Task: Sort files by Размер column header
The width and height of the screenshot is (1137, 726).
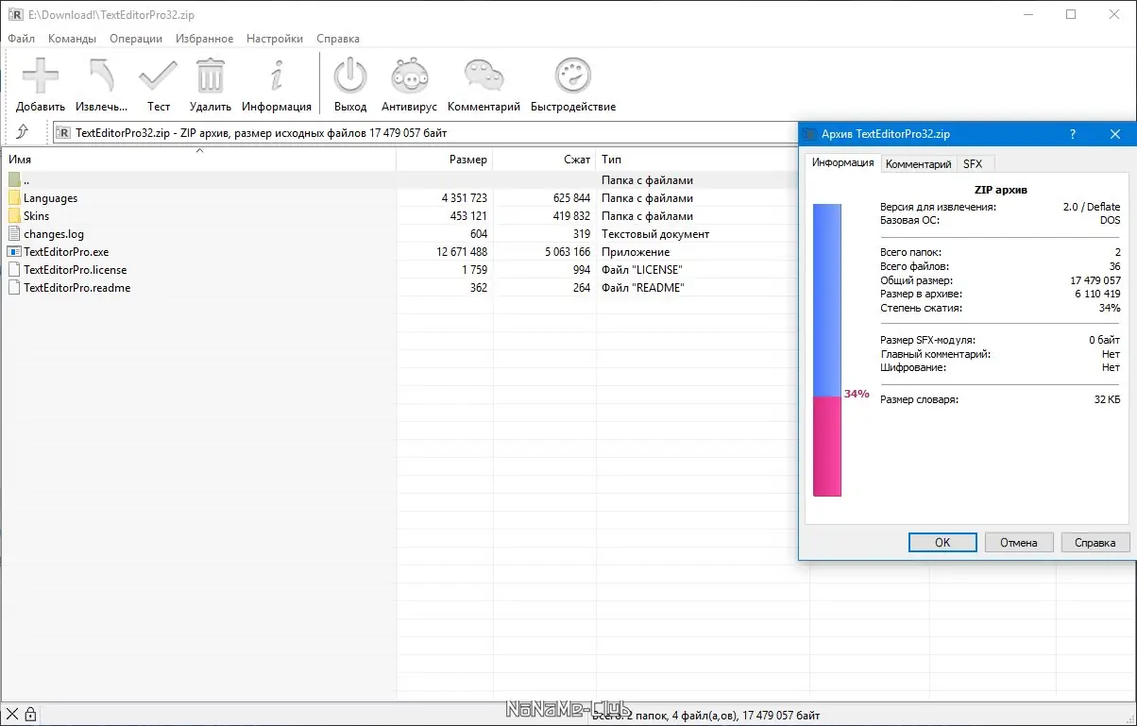Action: coord(444,160)
